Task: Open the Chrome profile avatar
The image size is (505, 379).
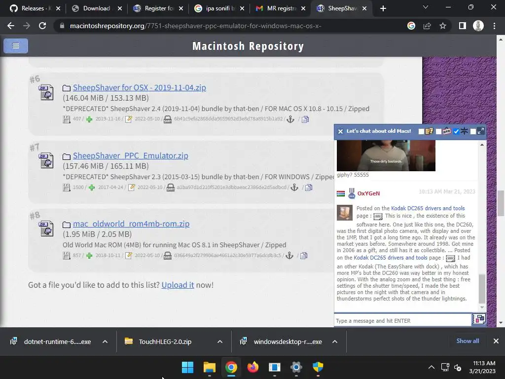Action: (478, 26)
